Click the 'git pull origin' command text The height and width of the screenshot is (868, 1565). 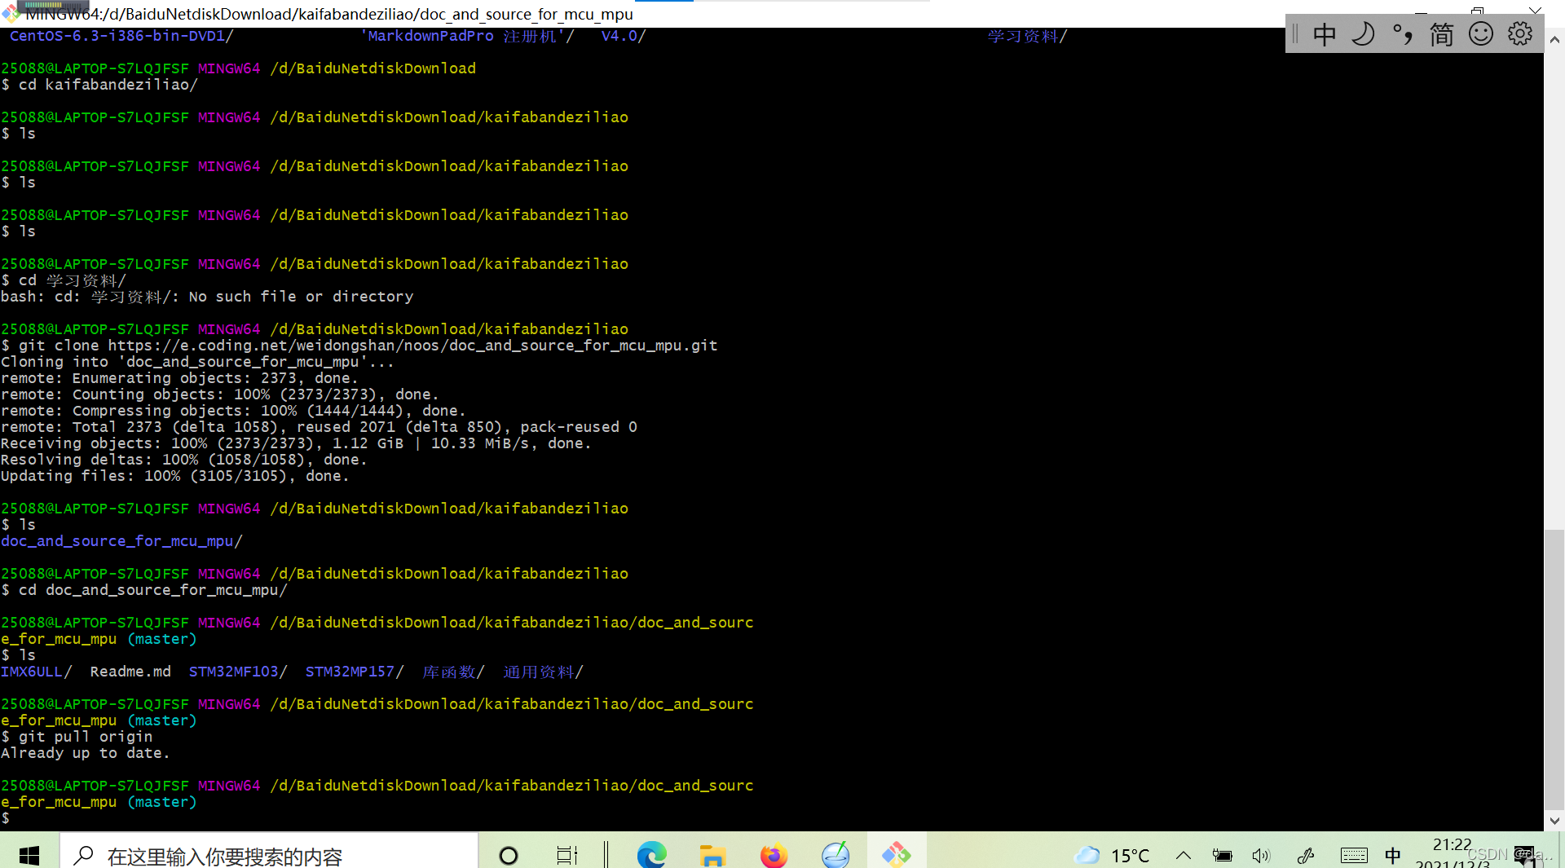86,737
